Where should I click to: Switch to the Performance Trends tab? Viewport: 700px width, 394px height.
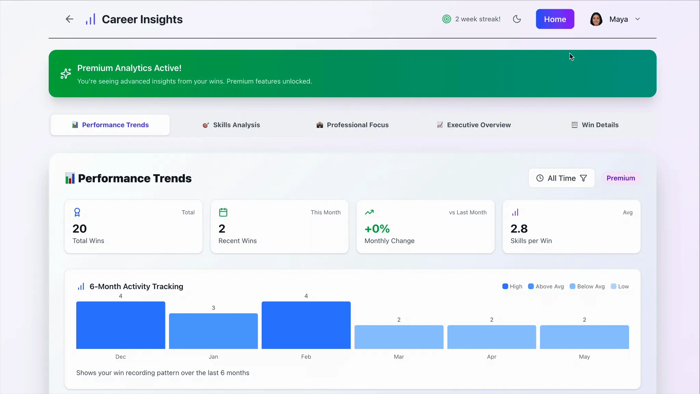coord(110,125)
